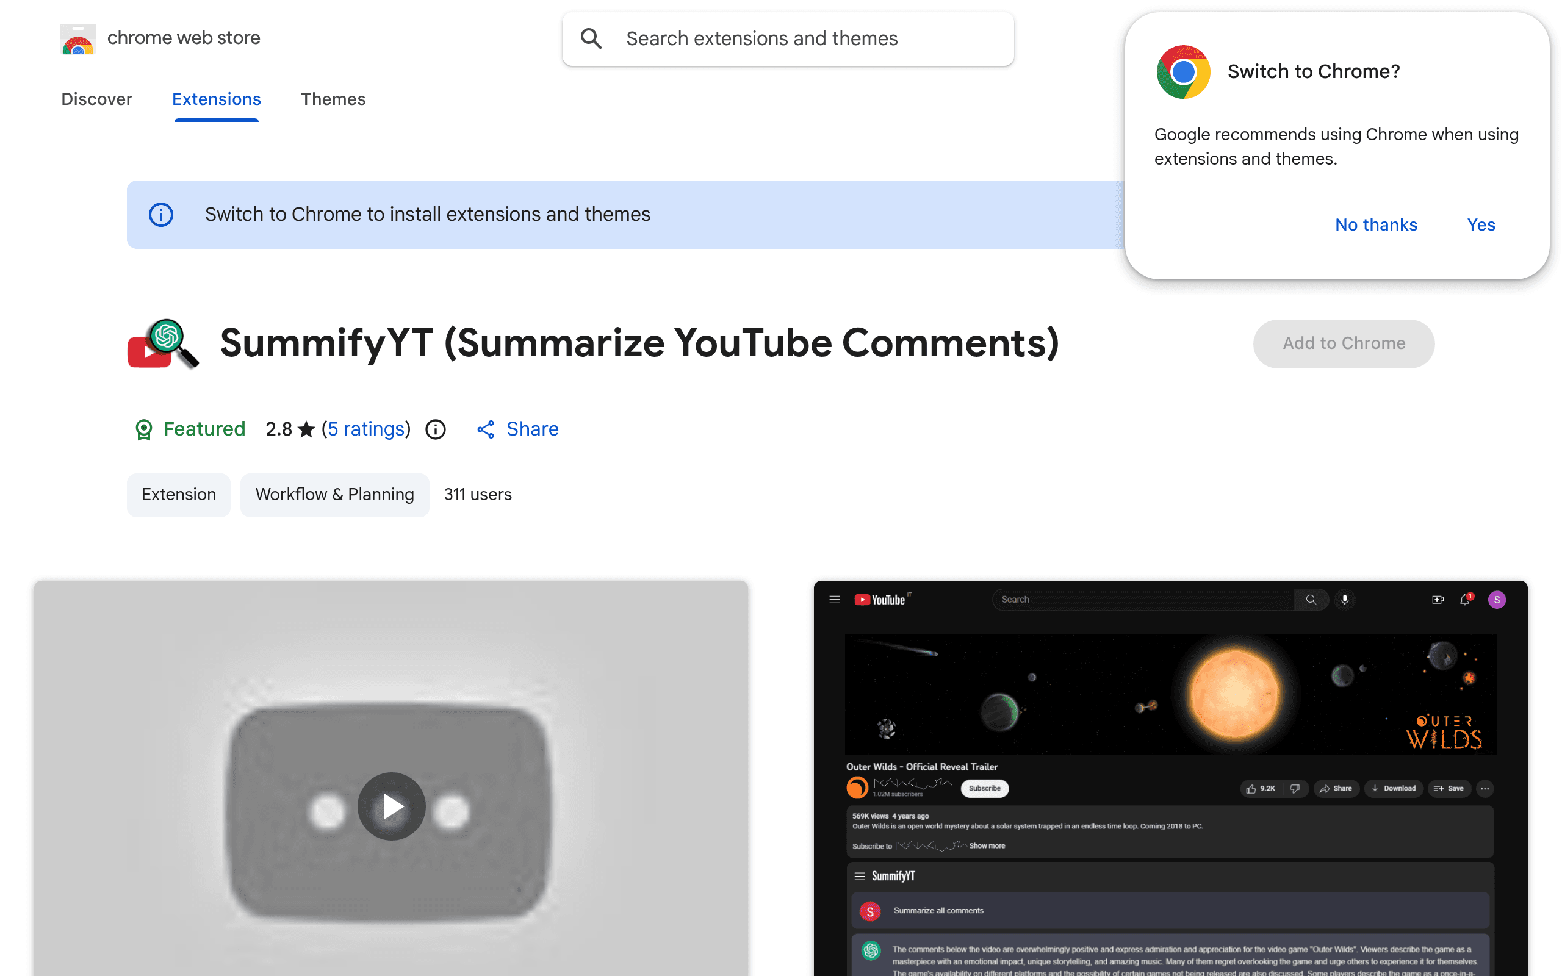Click the Search extensions and themes field

(x=788, y=38)
